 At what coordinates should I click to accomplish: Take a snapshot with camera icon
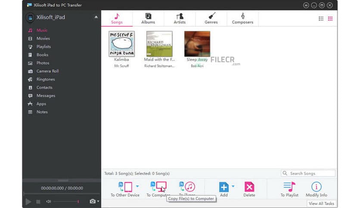tap(93, 202)
